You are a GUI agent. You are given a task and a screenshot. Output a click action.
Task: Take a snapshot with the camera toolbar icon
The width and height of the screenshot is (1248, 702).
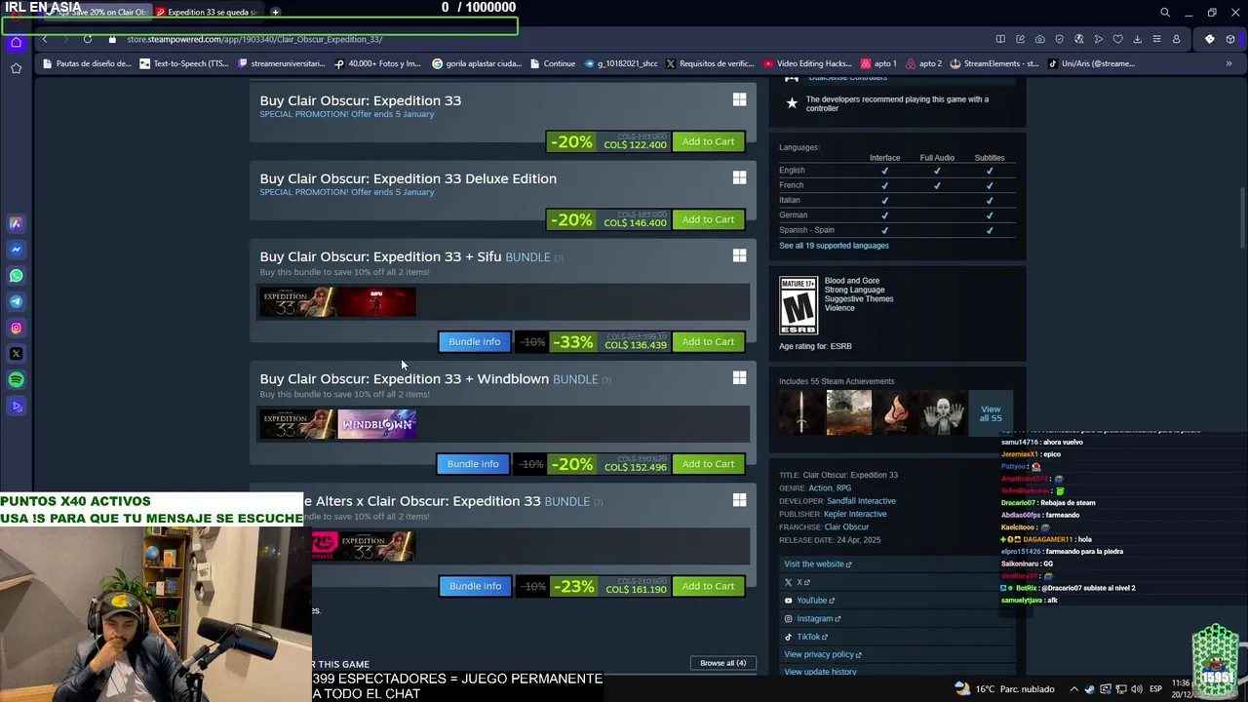coord(1039,39)
